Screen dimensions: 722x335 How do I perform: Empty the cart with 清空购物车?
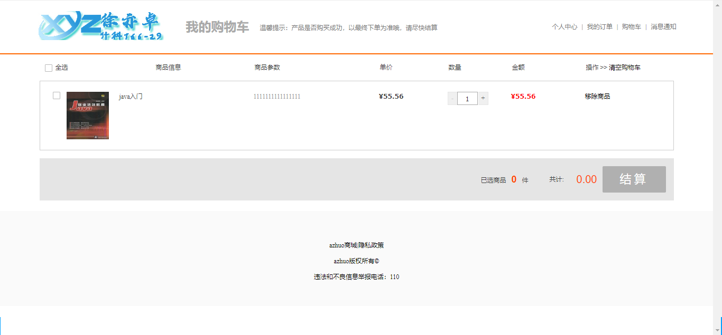[x=625, y=68]
